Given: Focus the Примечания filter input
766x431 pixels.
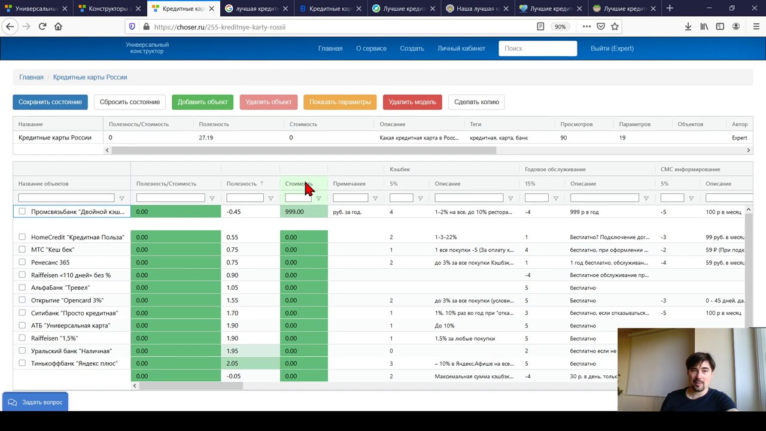Looking at the screenshot, I should pyautogui.click(x=351, y=198).
